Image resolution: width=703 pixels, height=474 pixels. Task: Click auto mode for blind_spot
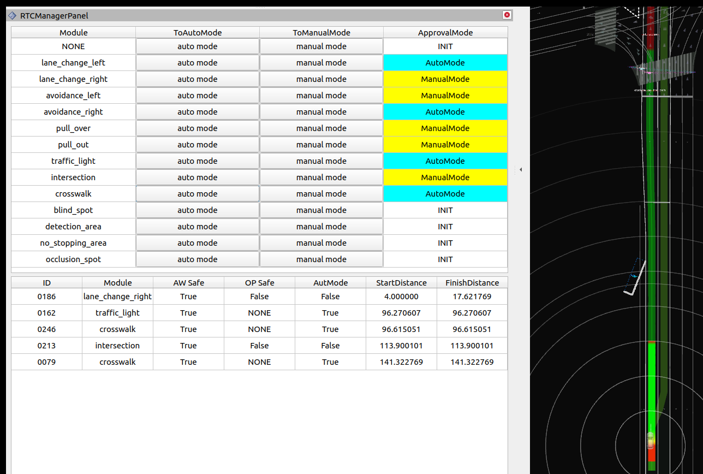coord(198,210)
